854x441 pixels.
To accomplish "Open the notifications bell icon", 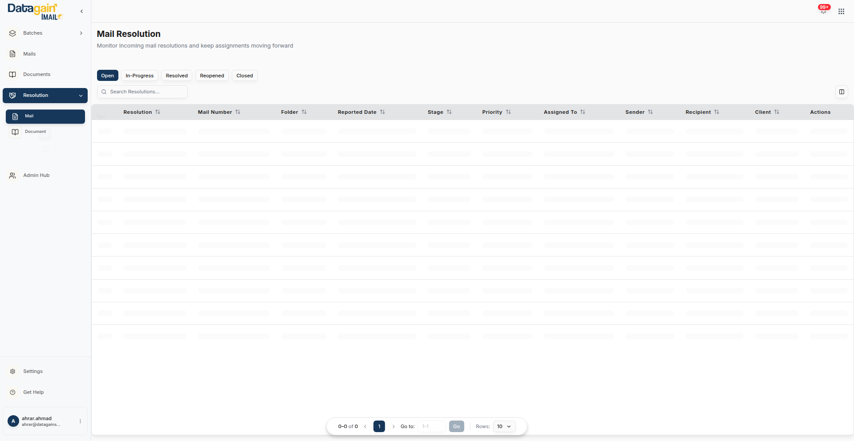I will (823, 11).
